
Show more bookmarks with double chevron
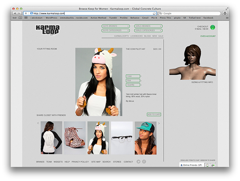[x=227, y=18]
